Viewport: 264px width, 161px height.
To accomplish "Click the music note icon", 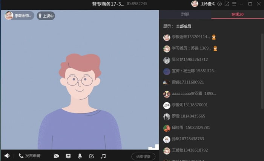I will (x=103, y=156).
